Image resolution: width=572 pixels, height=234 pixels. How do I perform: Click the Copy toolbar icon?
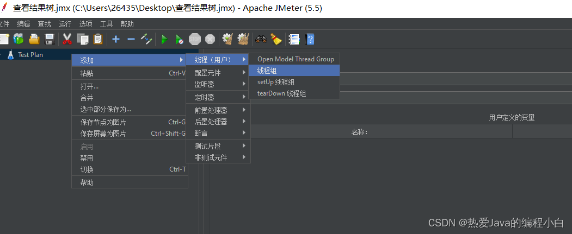click(x=83, y=39)
